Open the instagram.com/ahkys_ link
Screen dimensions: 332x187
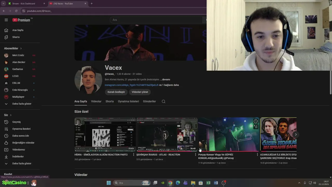[x=132, y=85]
